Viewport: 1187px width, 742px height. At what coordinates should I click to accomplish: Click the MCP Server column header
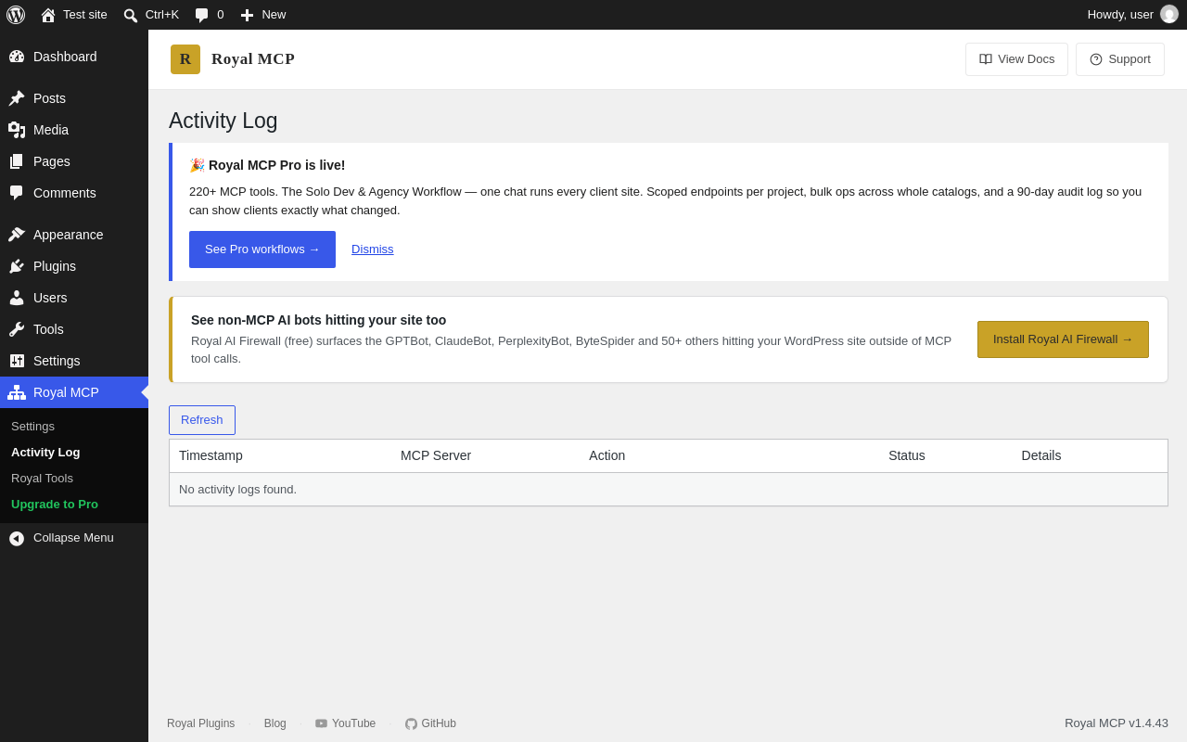[436, 455]
